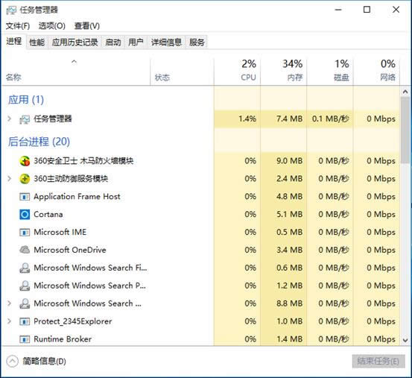Click the vertical scrollbar thumb
Image resolution: width=412 pixels, height=378 pixels.
pyautogui.click(x=405, y=130)
